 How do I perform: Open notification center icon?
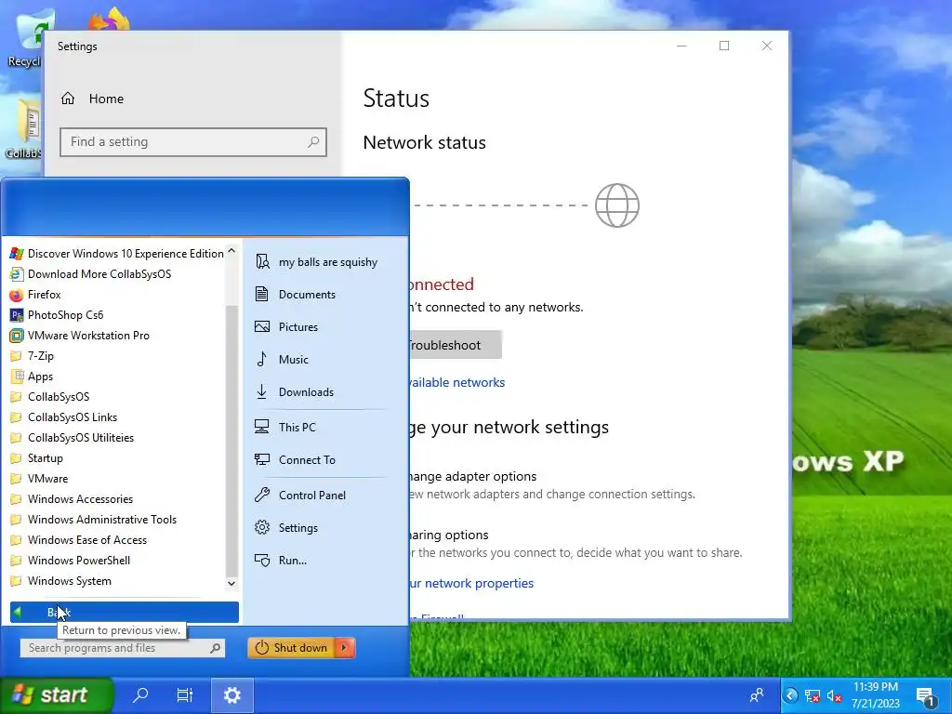[926, 697]
